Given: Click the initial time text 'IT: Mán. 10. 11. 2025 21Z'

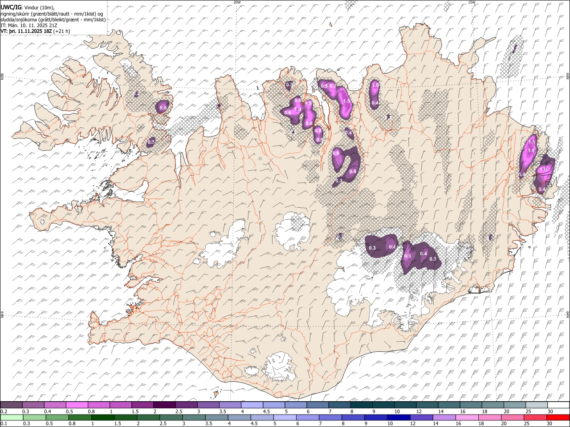Looking at the screenshot, I should point(28,25).
